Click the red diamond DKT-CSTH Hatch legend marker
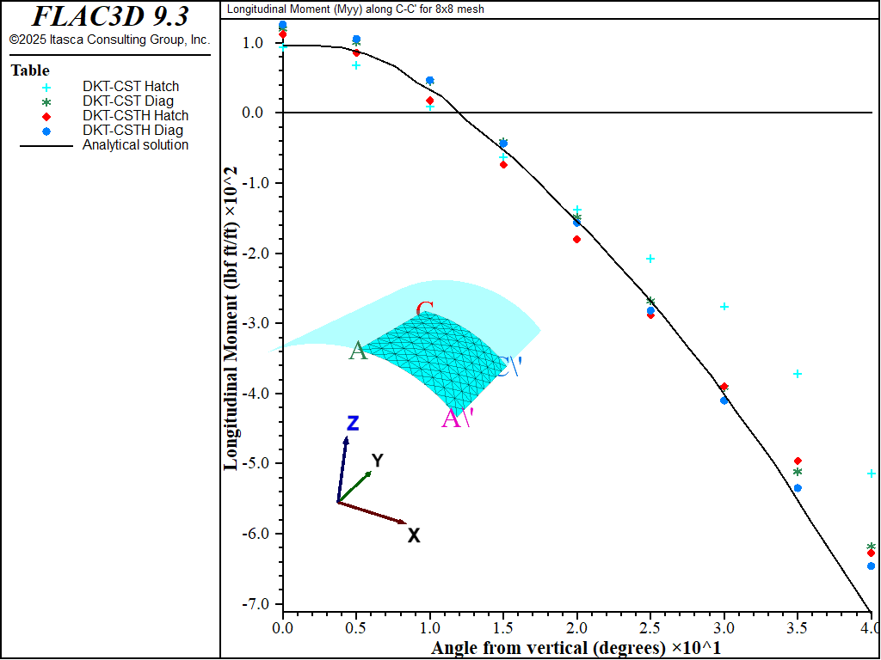This screenshot has height=660, width=881. [46, 116]
